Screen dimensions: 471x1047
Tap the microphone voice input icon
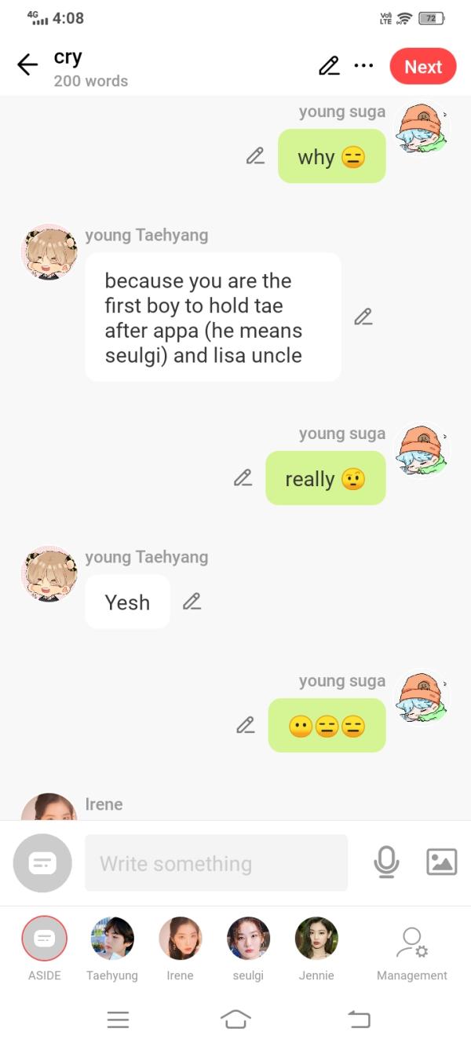(x=386, y=862)
